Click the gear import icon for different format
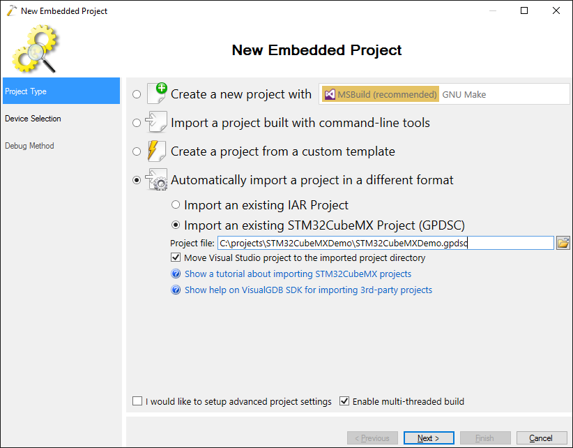The image size is (573, 448). click(x=156, y=179)
